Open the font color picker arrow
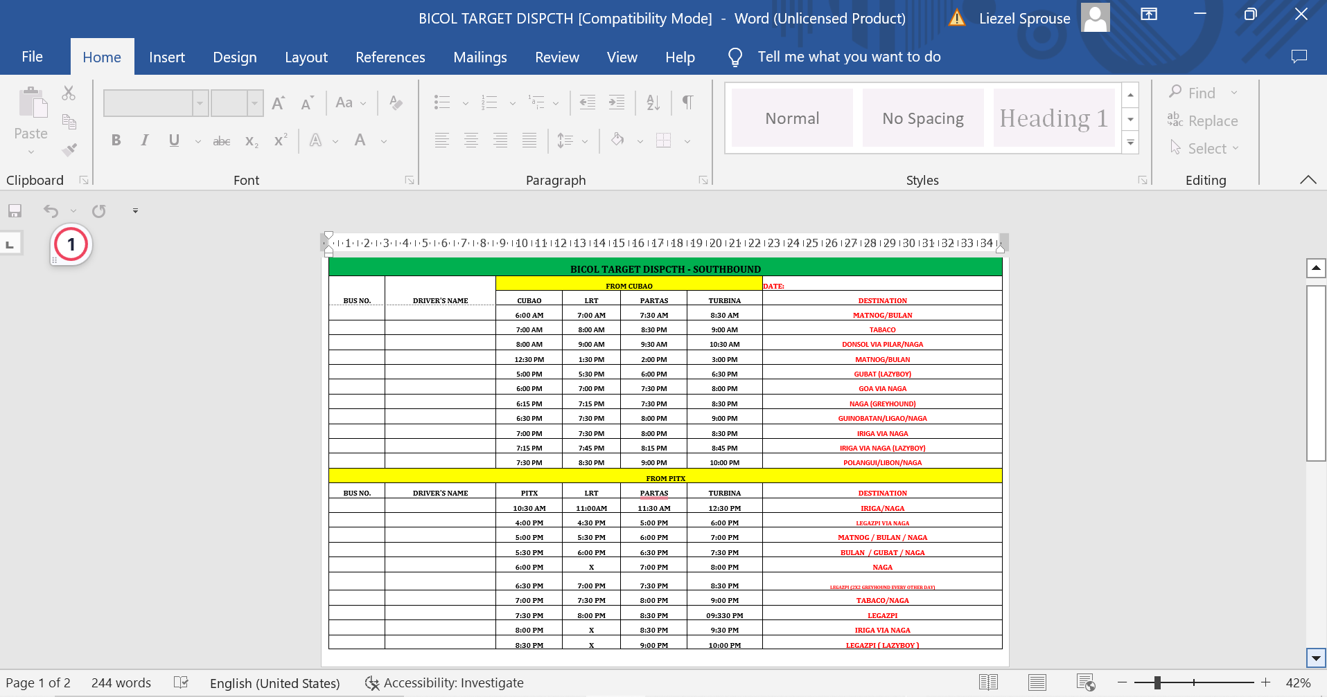This screenshot has width=1327, height=697. pos(384,142)
